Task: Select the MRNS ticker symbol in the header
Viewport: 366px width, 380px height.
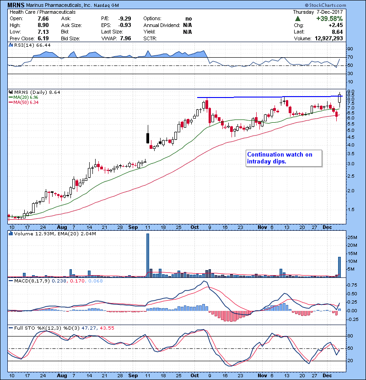Action: click(16, 5)
